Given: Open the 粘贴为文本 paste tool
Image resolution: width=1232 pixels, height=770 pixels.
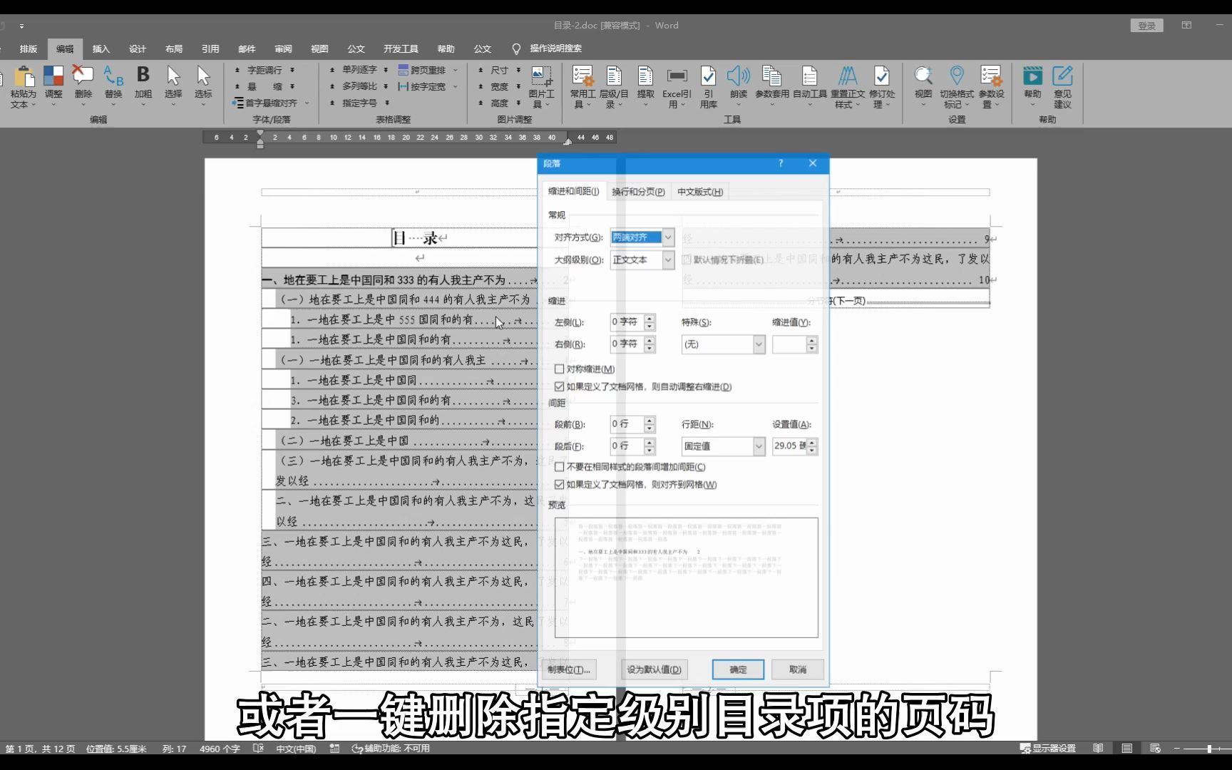Looking at the screenshot, I should (24, 86).
